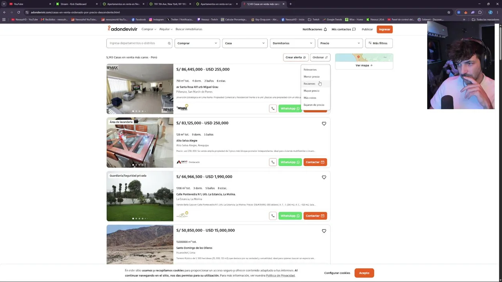The width and height of the screenshot is (502, 282).
Task: Open the Casa property type dropdown
Action: click(244, 43)
